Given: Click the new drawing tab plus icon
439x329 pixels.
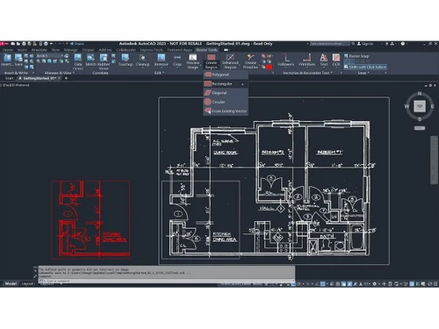Looking at the screenshot, I should [66, 78].
